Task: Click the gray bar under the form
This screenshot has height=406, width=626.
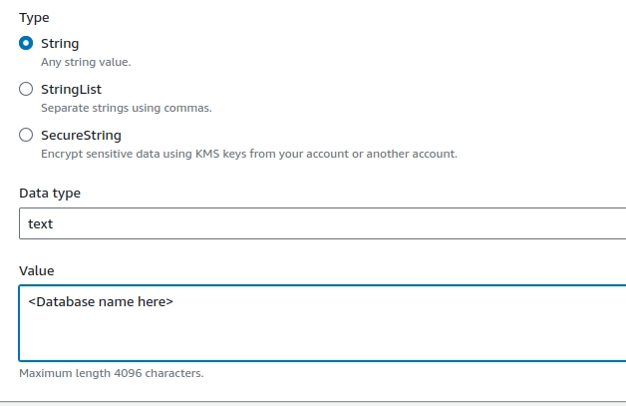Action: [x=313, y=404]
